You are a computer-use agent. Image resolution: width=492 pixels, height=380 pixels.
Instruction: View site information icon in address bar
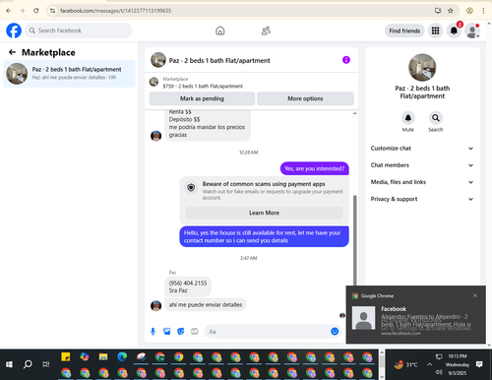(x=52, y=11)
